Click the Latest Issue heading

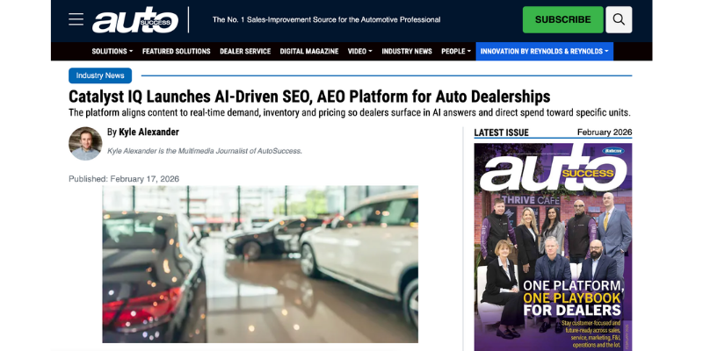501,133
